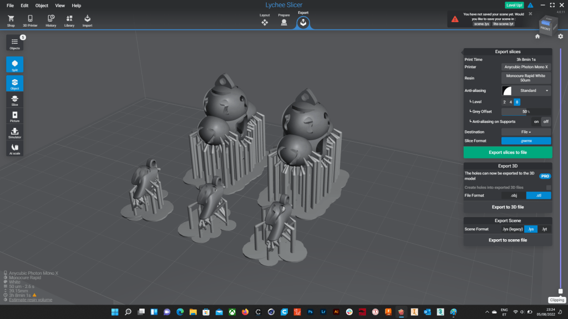This screenshot has height=319, width=568.
Task: Switch to the Prepare workspace step
Action: click(x=284, y=21)
